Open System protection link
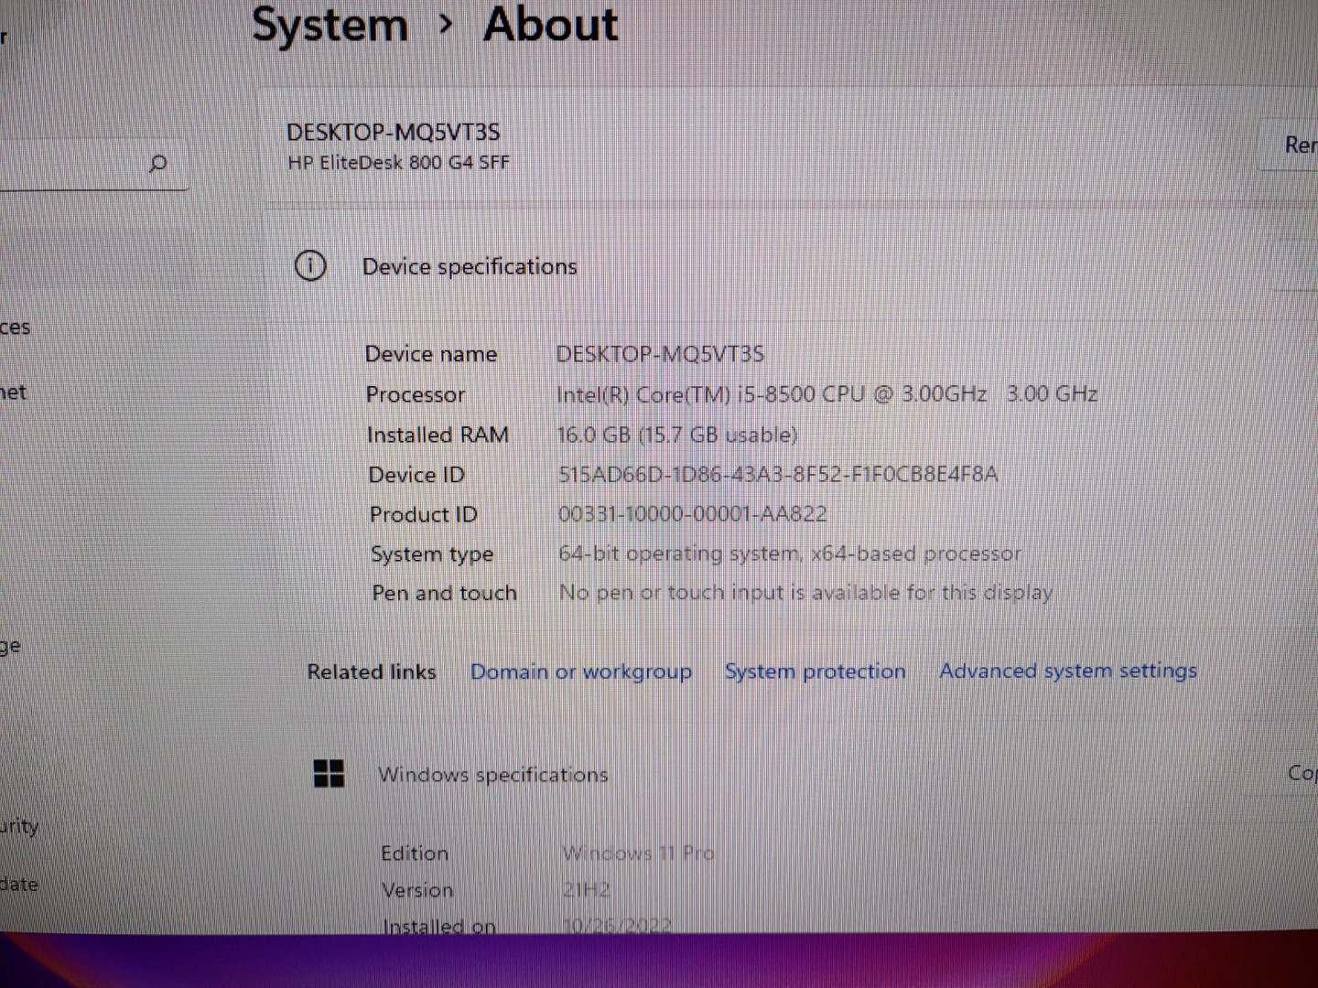Viewport: 1318px width, 988px height. point(815,671)
